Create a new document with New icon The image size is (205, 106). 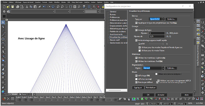(4, 7)
